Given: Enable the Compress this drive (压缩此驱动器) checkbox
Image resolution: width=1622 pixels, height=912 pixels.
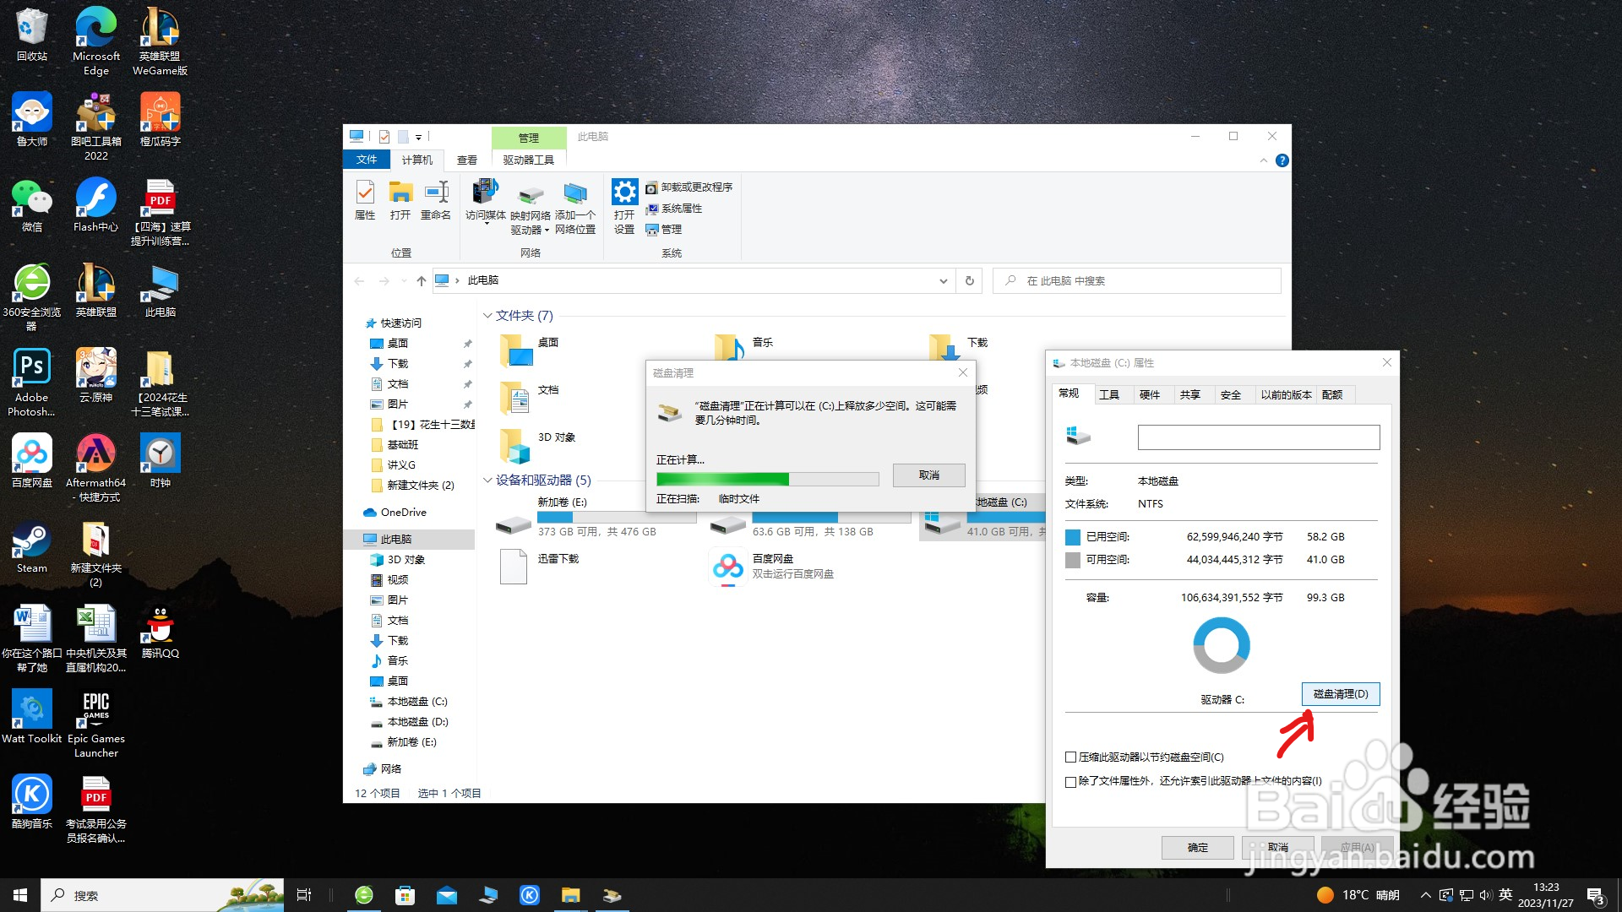Looking at the screenshot, I should [x=1071, y=757].
